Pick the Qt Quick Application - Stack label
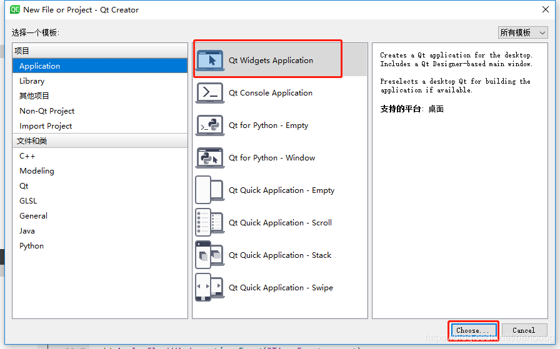 [x=280, y=255]
